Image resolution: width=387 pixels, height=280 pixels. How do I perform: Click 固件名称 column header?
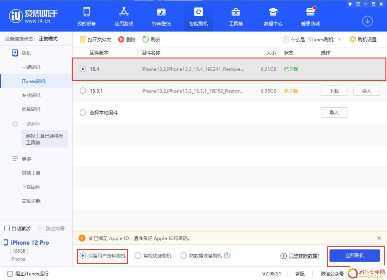pyautogui.click(x=151, y=53)
